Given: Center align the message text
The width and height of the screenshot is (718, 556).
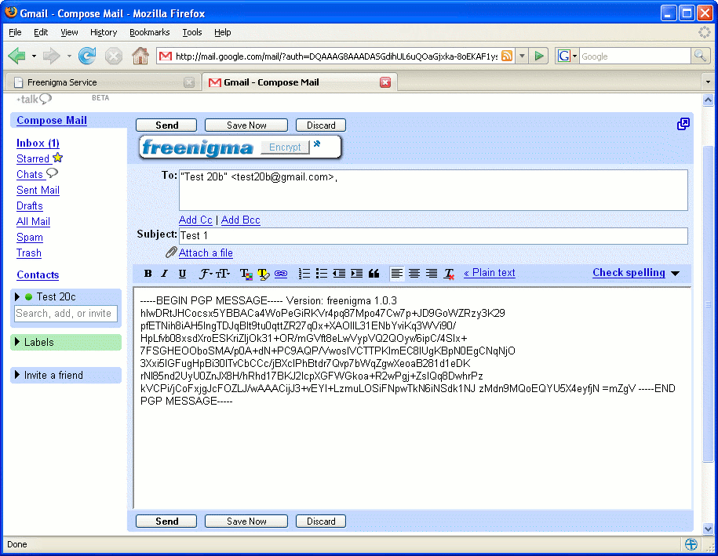Looking at the screenshot, I should (x=414, y=273).
